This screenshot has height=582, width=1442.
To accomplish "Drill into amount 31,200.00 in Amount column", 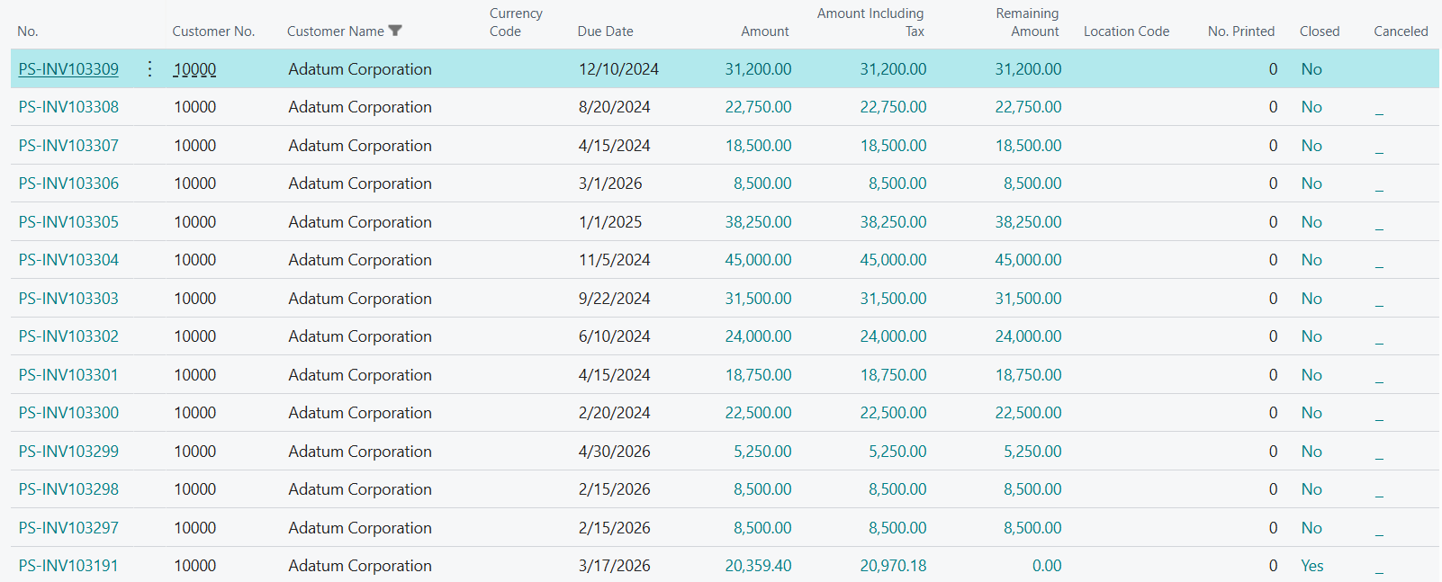I will pyautogui.click(x=759, y=69).
